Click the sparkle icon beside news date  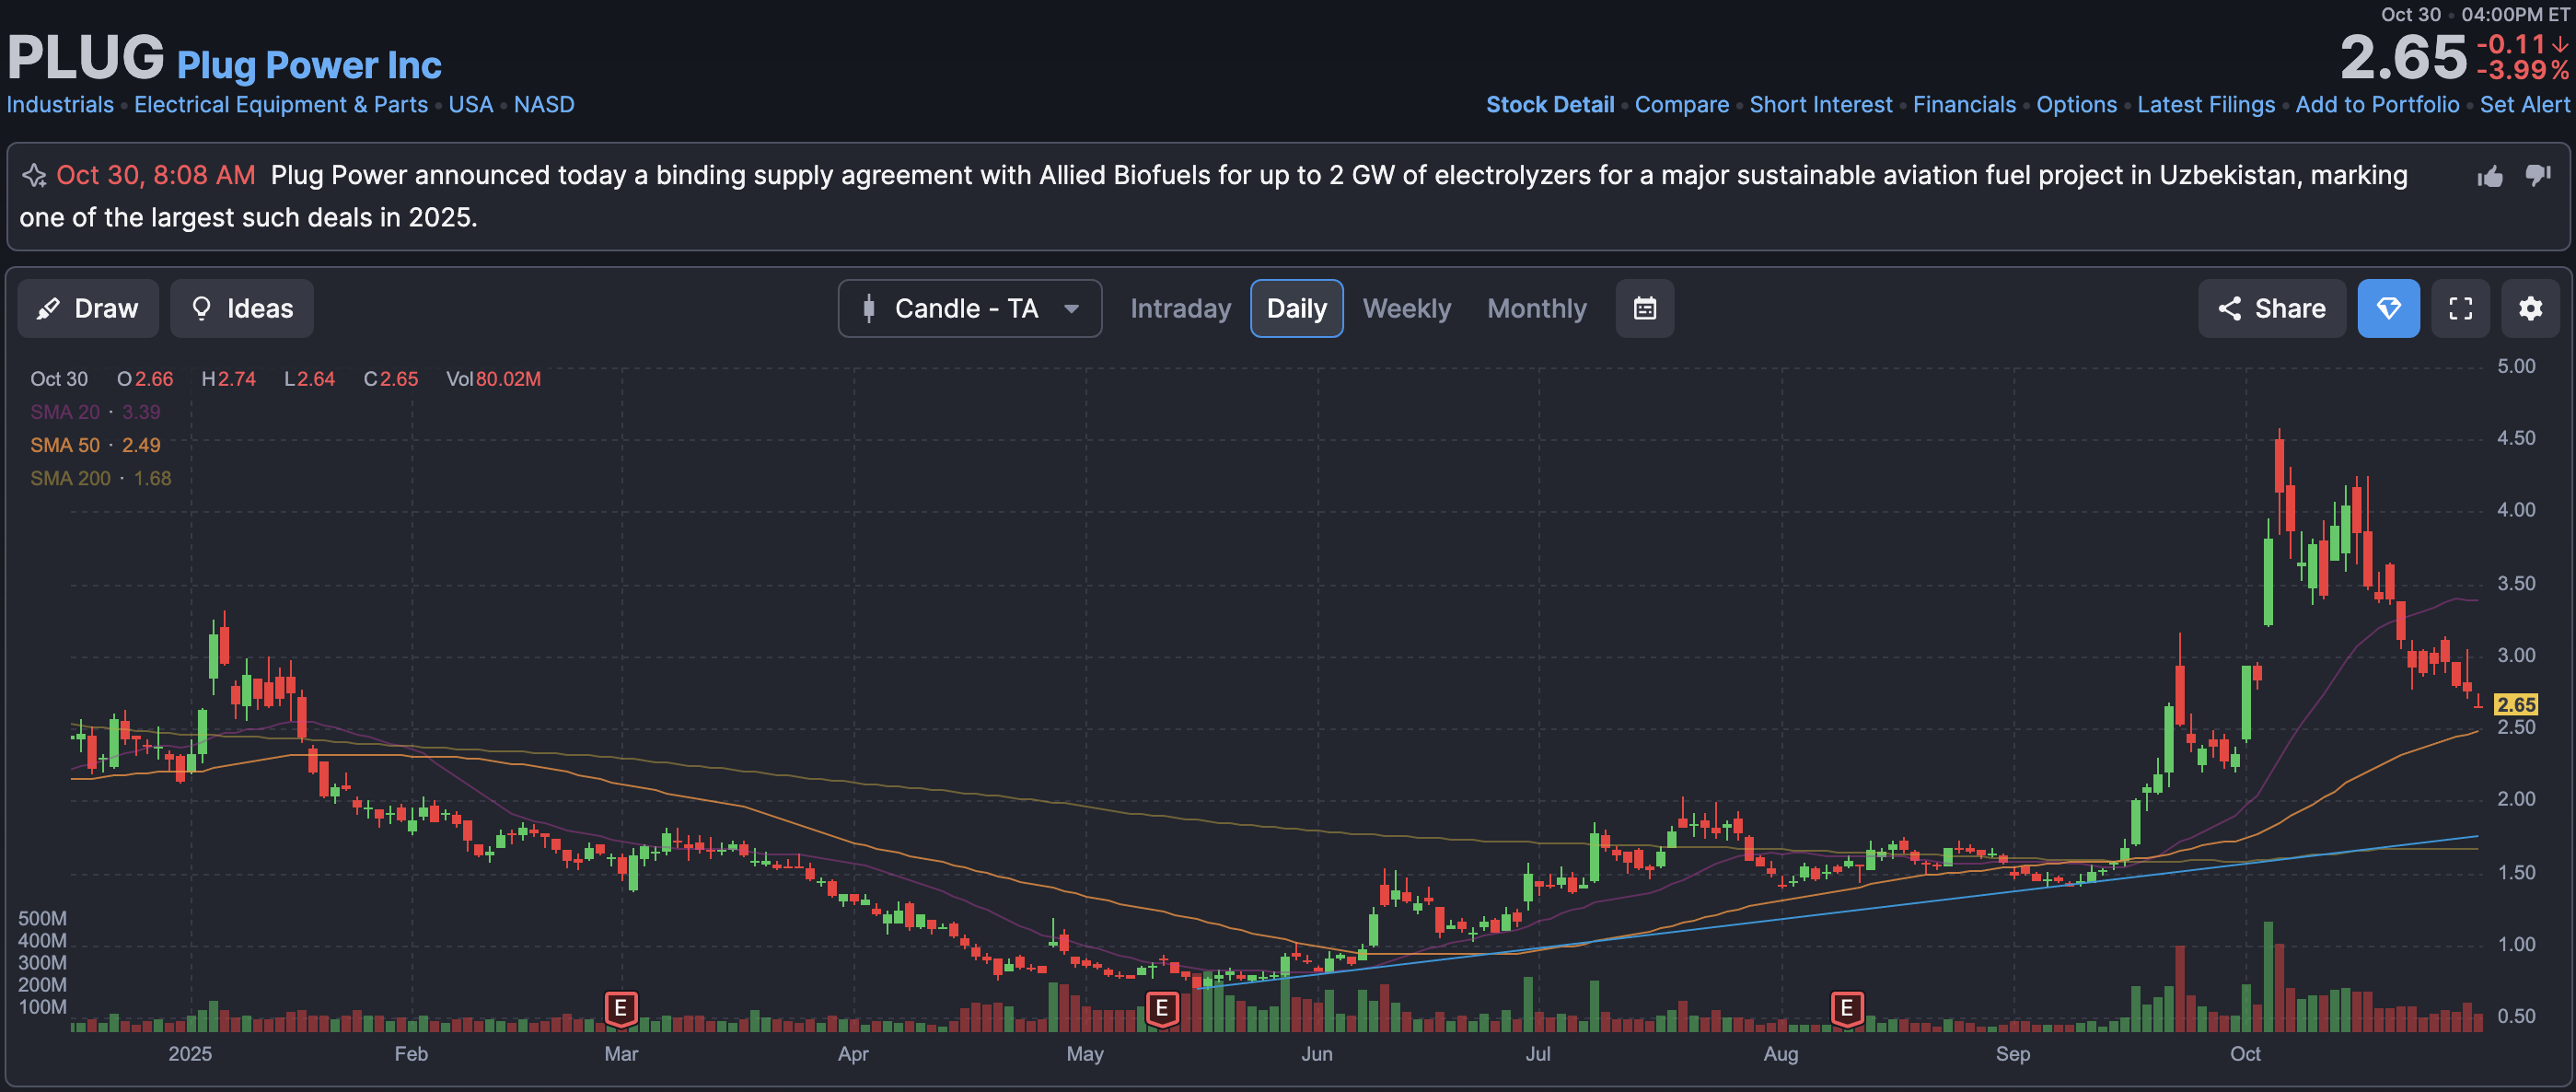tap(35, 176)
